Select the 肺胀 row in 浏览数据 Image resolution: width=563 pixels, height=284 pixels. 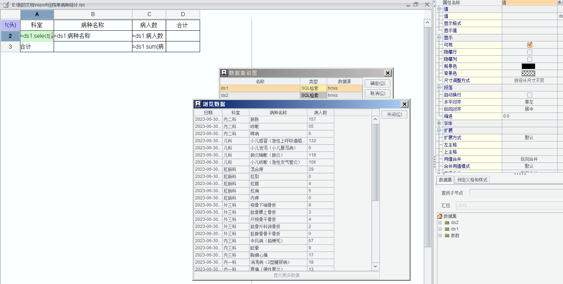pos(264,119)
